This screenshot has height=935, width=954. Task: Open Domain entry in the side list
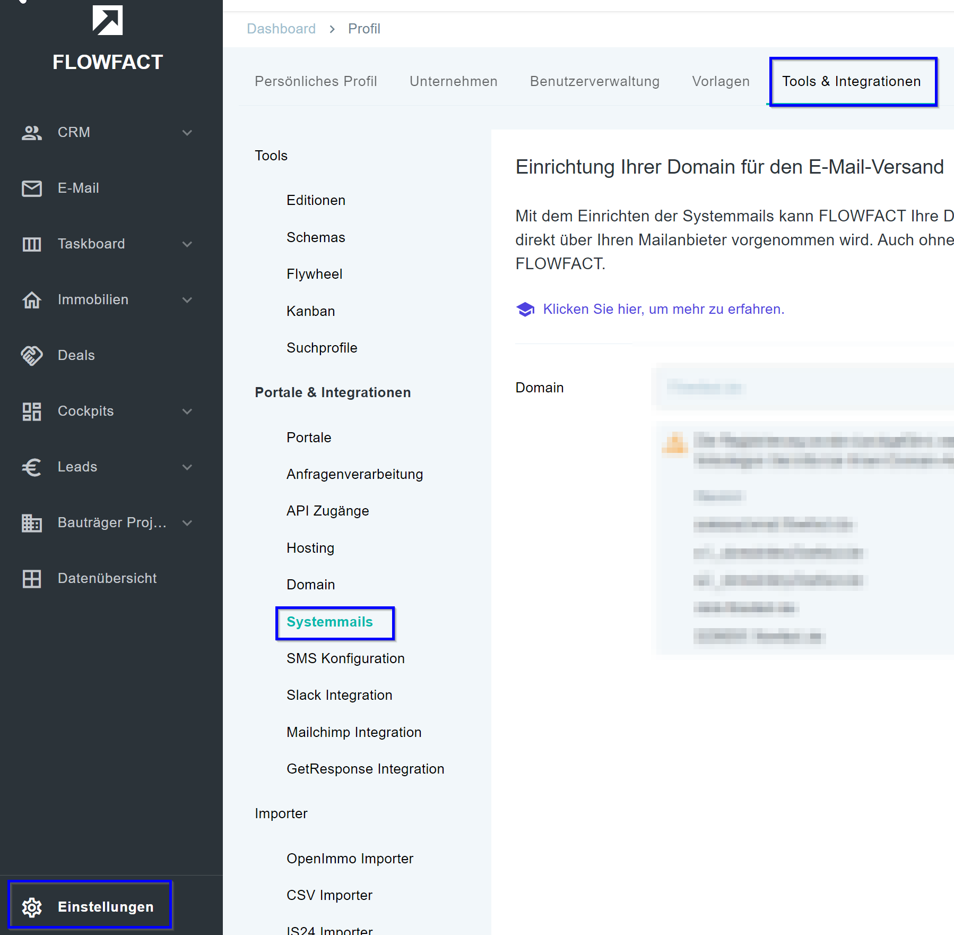pos(310,585)
